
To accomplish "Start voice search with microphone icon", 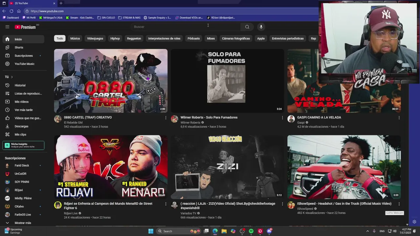I will [261, 27].
